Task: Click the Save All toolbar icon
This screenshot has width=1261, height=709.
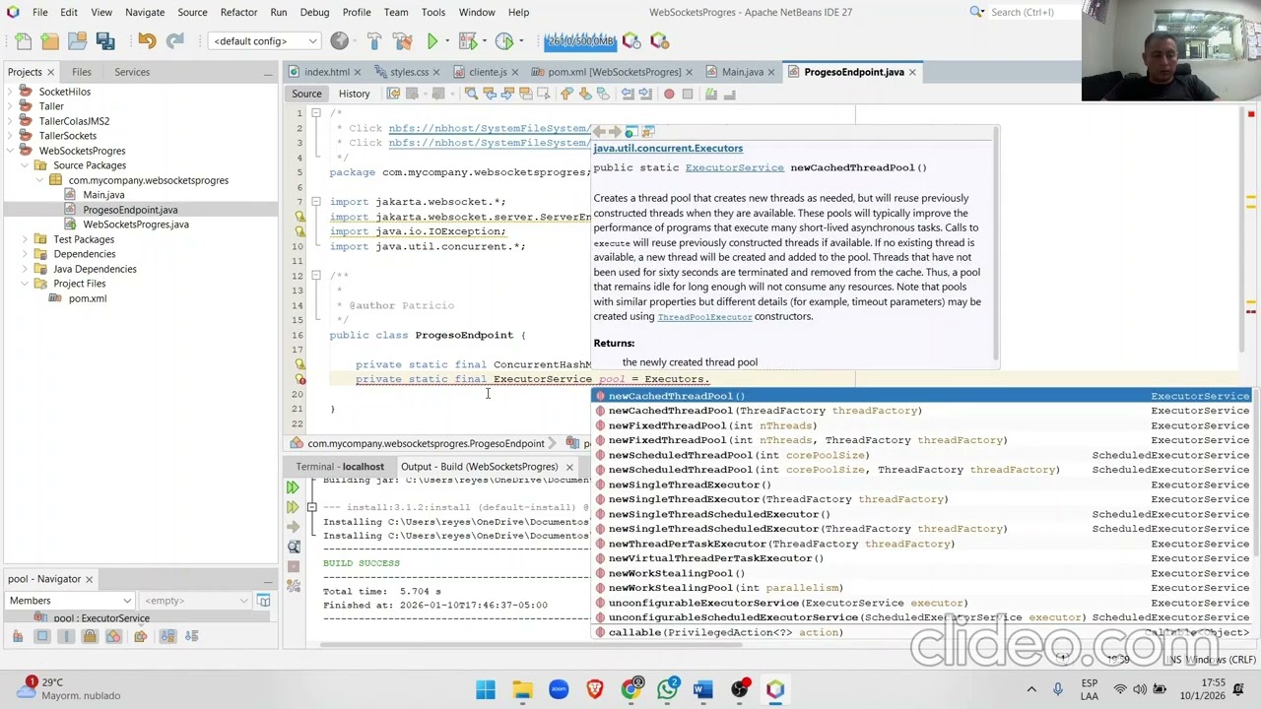Action: [x=105, y=41]
